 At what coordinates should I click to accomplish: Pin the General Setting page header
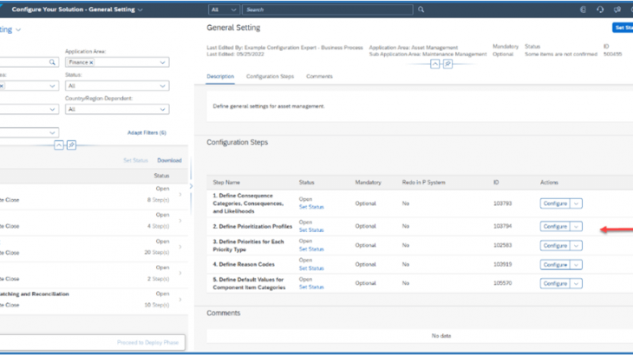(x=447, y=64)
